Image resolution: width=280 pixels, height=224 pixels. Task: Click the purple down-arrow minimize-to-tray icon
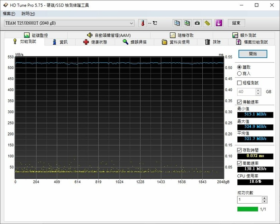(x=219, y=23)
